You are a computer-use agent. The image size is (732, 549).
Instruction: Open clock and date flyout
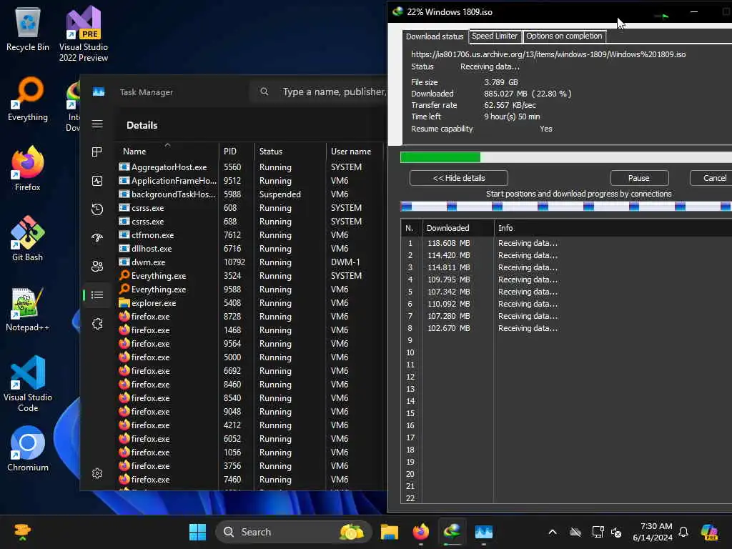[653, 532]
